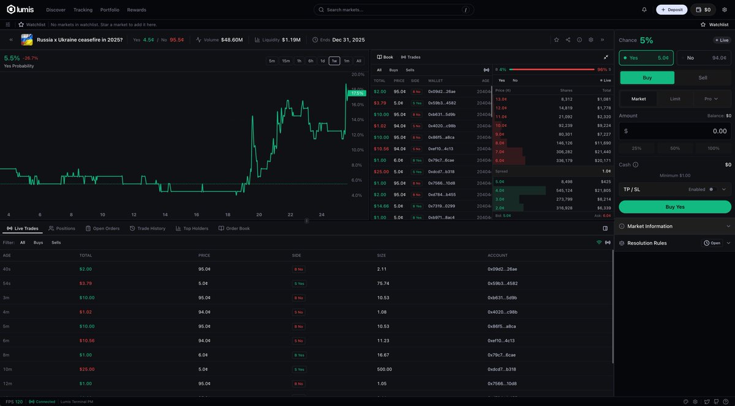
Task: Open Live Trades tab
Action: tap(22, 228)
